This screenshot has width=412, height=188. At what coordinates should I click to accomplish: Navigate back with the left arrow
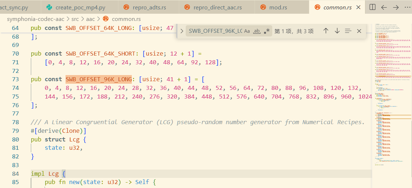coord(384,7)
